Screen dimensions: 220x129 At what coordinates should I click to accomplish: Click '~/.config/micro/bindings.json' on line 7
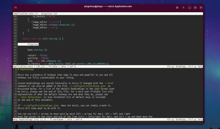click(88, 86)
